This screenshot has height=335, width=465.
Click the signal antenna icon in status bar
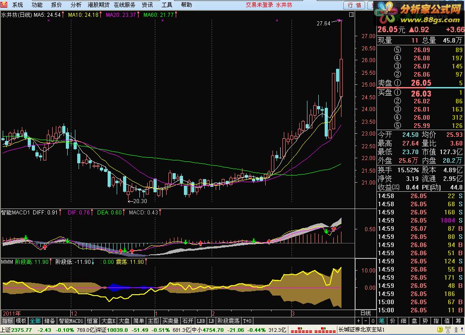[x=448, y=330]
